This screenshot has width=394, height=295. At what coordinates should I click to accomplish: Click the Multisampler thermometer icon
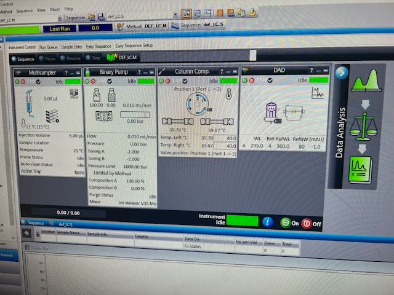pyautogui.click(x=23, y=123)
